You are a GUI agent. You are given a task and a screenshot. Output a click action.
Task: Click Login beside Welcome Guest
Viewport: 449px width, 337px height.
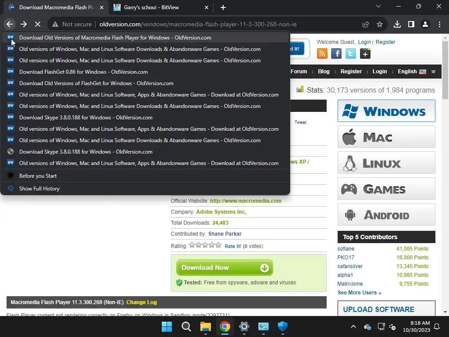tap(364, 42)
